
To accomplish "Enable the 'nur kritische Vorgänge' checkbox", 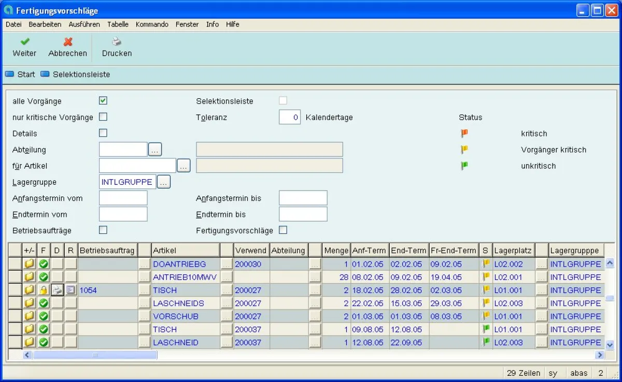I will [x=103, y=116].
